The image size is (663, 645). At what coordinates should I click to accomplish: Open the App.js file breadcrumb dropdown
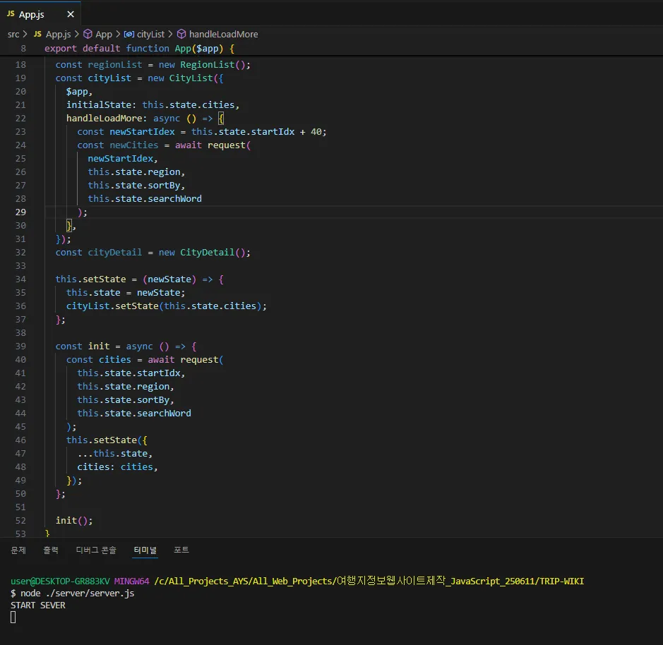(59, 35)
